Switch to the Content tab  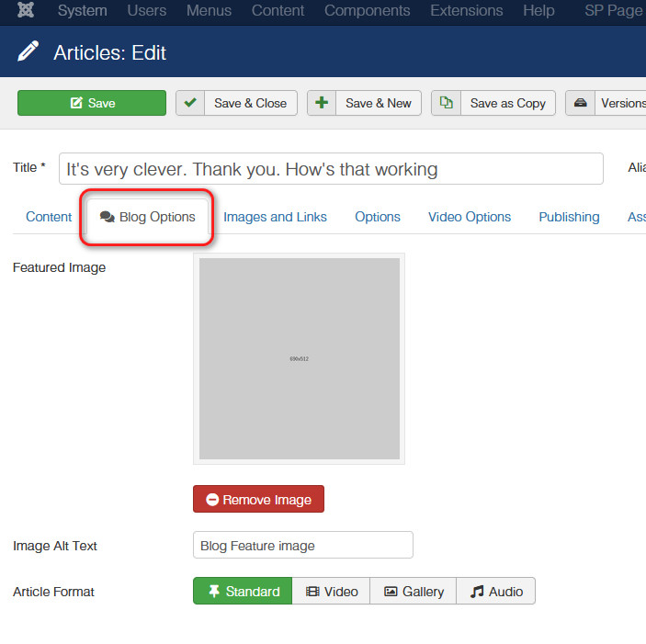(49, 217)
